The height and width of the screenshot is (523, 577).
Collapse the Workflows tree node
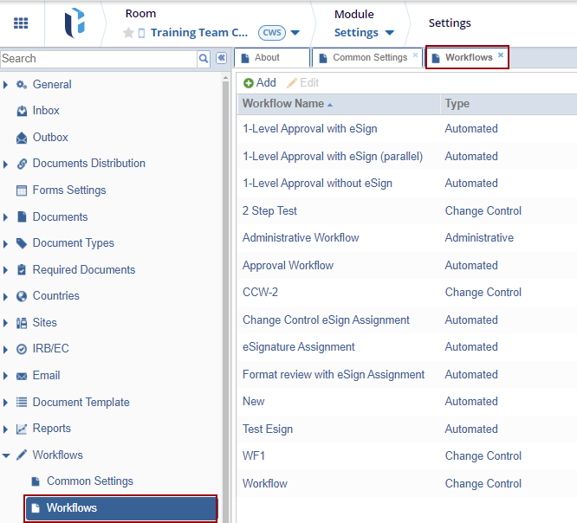coord(7,455)
